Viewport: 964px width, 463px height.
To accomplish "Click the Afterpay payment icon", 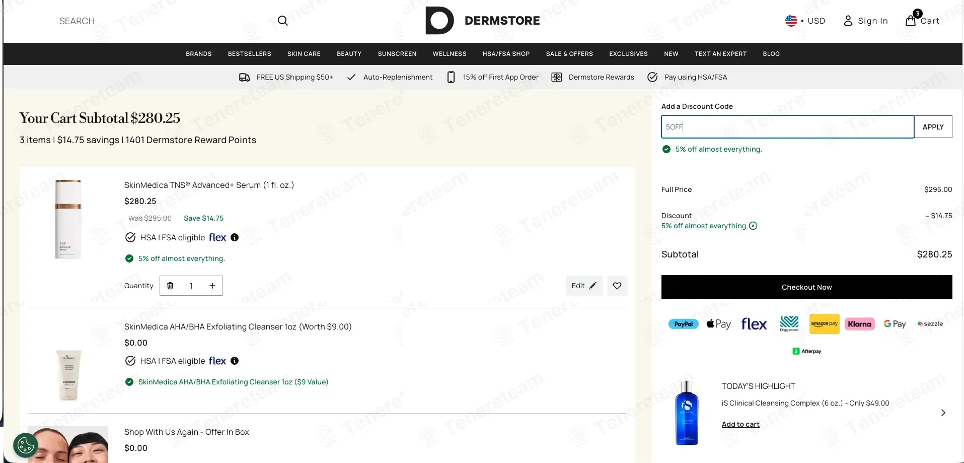I will coord(807,351).
